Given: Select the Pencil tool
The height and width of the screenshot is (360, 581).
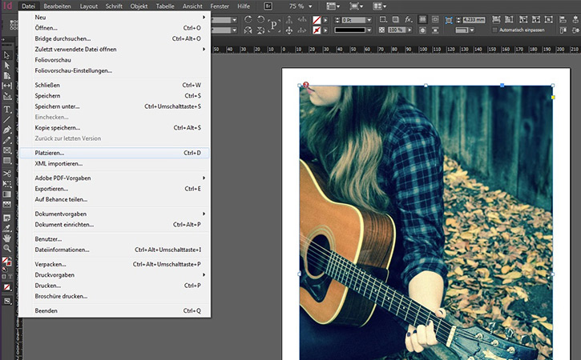Looking at the screenshot, I should tap(6, 140).
